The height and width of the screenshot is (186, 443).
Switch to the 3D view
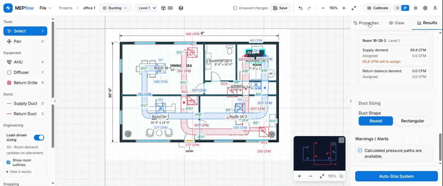(x=167, y=8)
